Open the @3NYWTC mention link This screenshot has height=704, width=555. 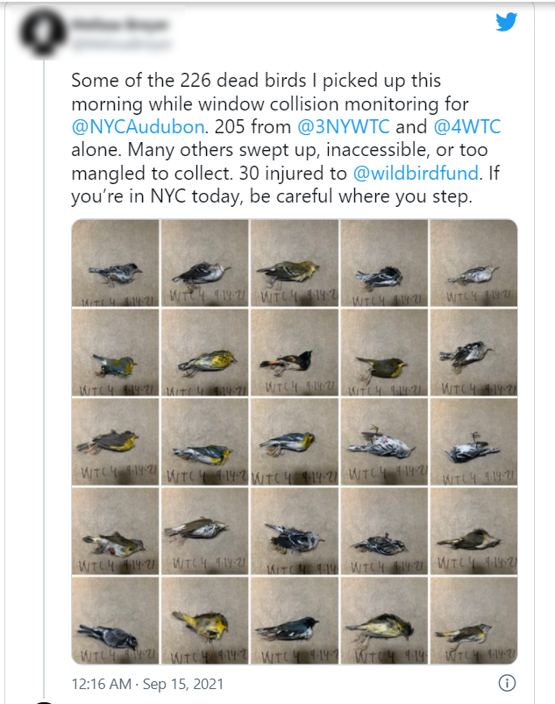point(344,127)
